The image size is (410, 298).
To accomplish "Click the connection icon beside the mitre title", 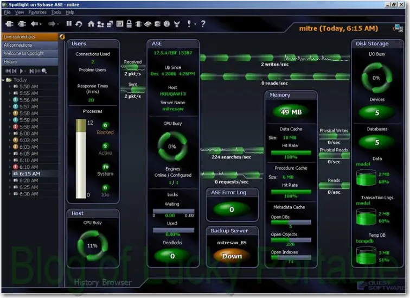I will pos(399,28).
